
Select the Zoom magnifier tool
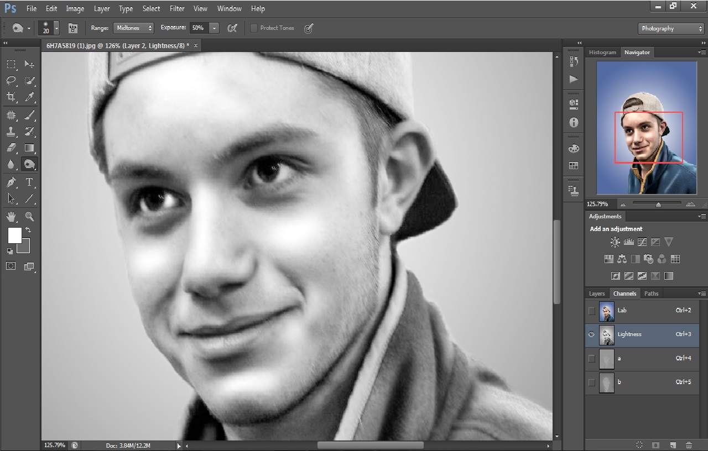(30, 216)
